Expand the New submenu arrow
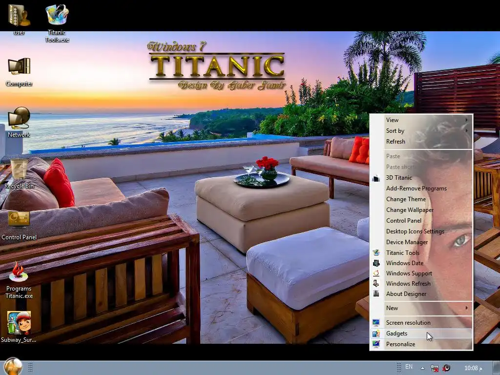Screen dimensions: 500x375 pyautogui.click(x=466, y=308)
